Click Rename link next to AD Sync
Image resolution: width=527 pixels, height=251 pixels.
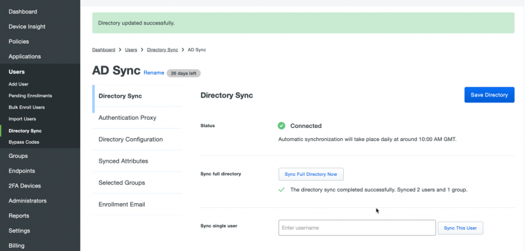point(154,72)
